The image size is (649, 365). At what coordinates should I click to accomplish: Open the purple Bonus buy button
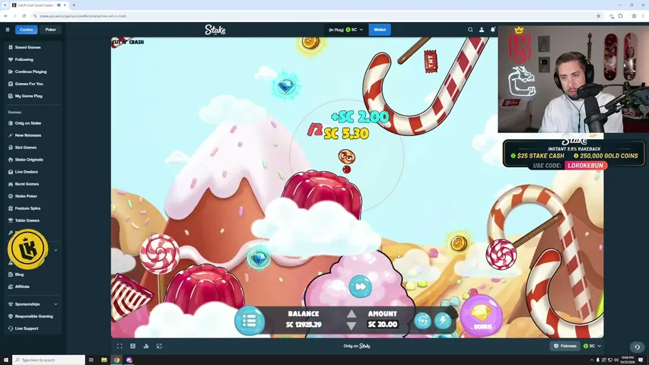click(x=482, y=316)
